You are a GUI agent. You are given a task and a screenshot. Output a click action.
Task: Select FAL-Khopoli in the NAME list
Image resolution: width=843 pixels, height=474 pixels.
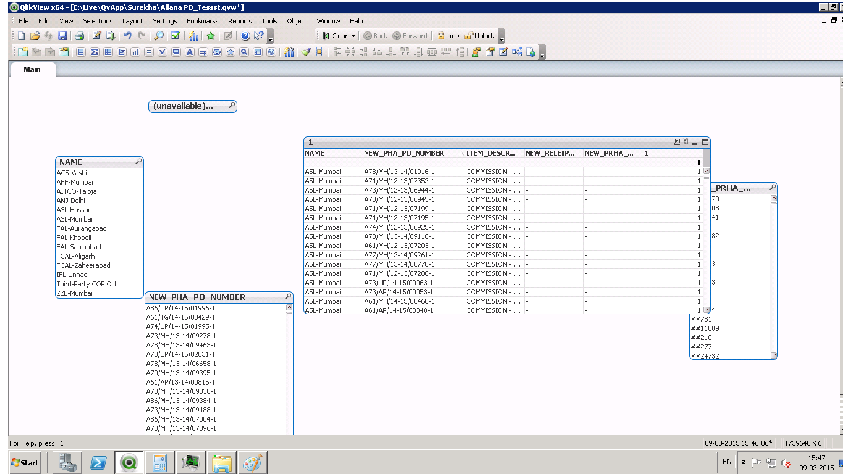74,238
